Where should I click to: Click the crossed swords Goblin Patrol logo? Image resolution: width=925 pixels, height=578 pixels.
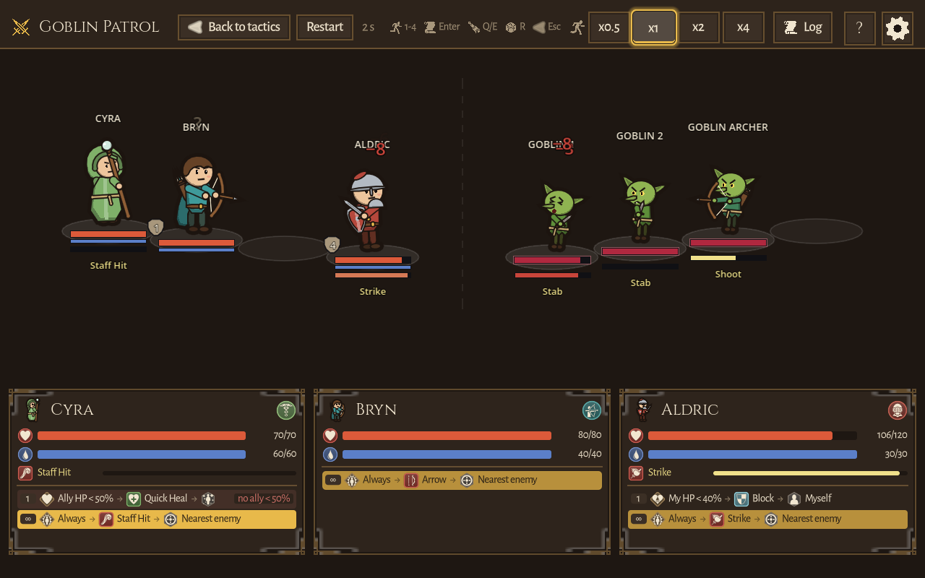coord(21,27)
